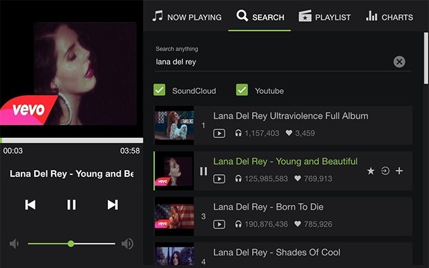429x268 pixels.
Task: Switch to the Search tab
Action: (x=260, y=16)
